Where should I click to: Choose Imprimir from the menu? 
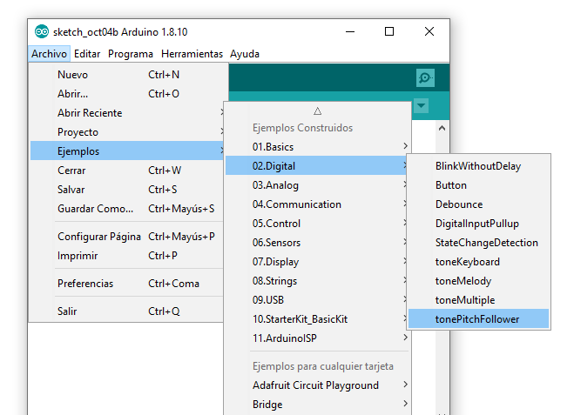(x=127, y=256)
